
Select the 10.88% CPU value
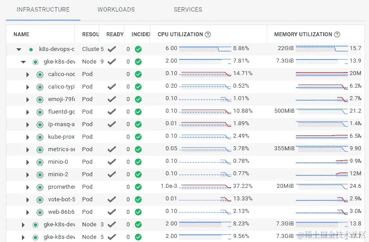tap(242, 111)
